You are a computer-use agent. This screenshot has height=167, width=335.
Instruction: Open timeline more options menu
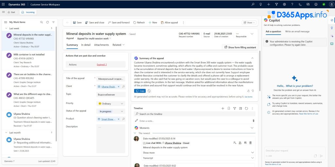point(252,108)
